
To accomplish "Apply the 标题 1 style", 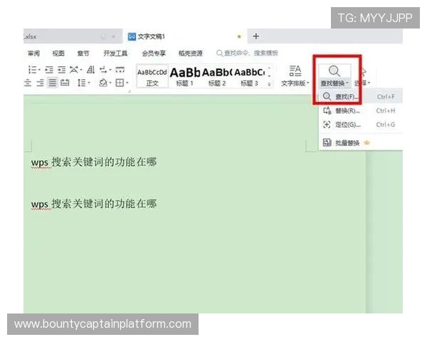I will click(185, 76).
